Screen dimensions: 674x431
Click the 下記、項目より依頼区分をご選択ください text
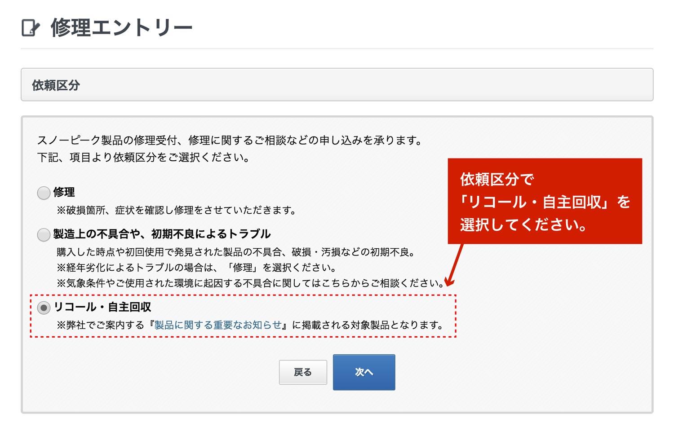[143, 158]
